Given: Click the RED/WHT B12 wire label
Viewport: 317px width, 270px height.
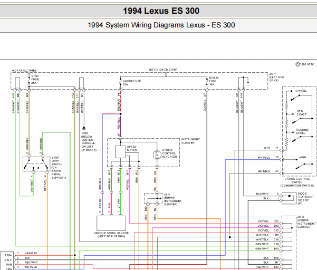Looking at the screenshot, I should click(x=267, y=267).
